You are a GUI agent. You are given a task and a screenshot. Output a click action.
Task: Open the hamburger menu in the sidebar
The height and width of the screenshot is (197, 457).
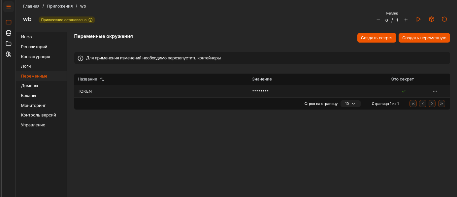[x=9, y=7]
